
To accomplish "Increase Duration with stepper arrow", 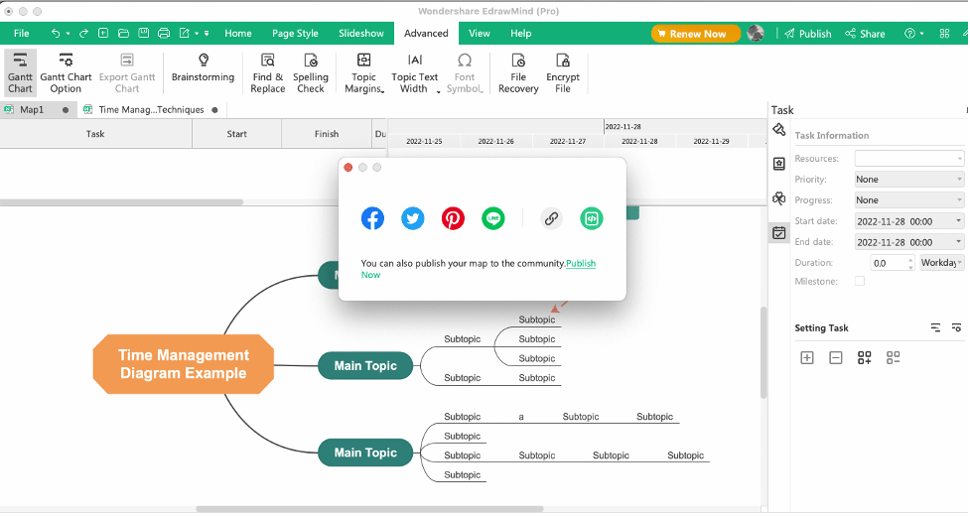I will pos(910,260).
